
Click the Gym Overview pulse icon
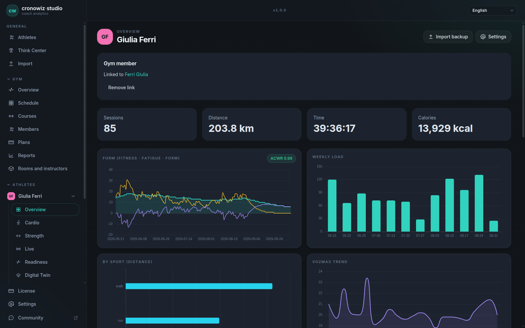(11, 90)
